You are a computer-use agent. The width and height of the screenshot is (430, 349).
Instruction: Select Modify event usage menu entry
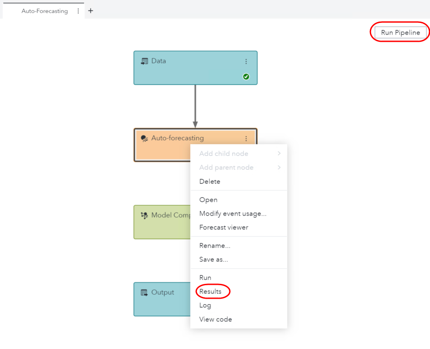click(233, 214)
